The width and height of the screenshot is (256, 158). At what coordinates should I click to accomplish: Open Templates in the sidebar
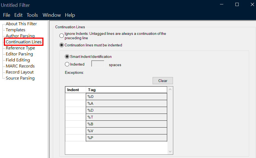click(x=15, y=30)
